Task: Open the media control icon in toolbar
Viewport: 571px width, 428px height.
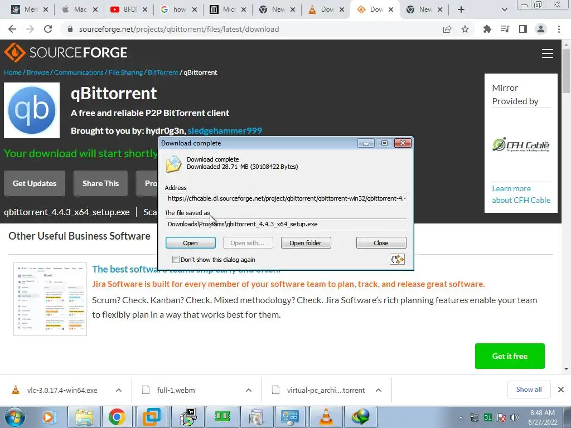Action: click(x=505, y=29)
